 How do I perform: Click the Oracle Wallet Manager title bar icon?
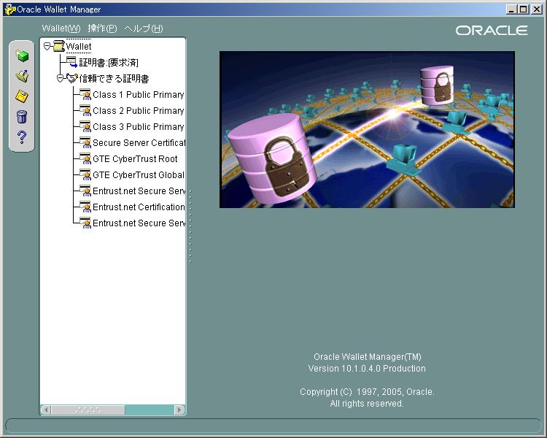(9, 9)
